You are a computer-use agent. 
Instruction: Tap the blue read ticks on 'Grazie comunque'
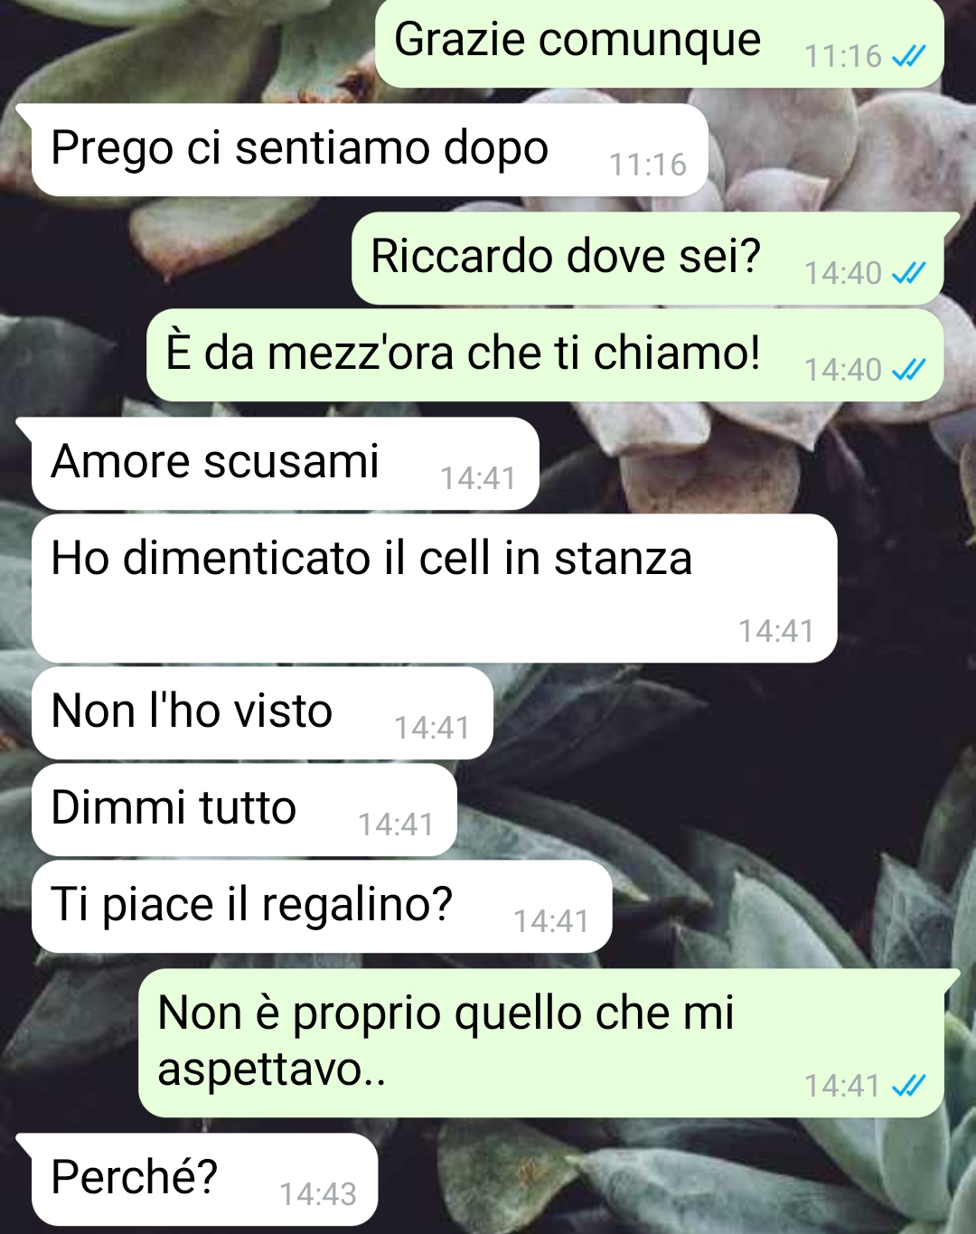coord(908,57)
